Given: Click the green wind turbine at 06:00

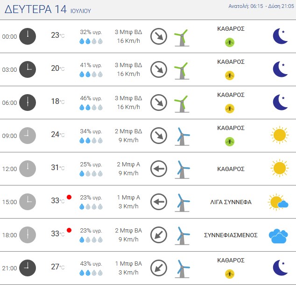Looking at the screenshot, I should tap(182, 104).
